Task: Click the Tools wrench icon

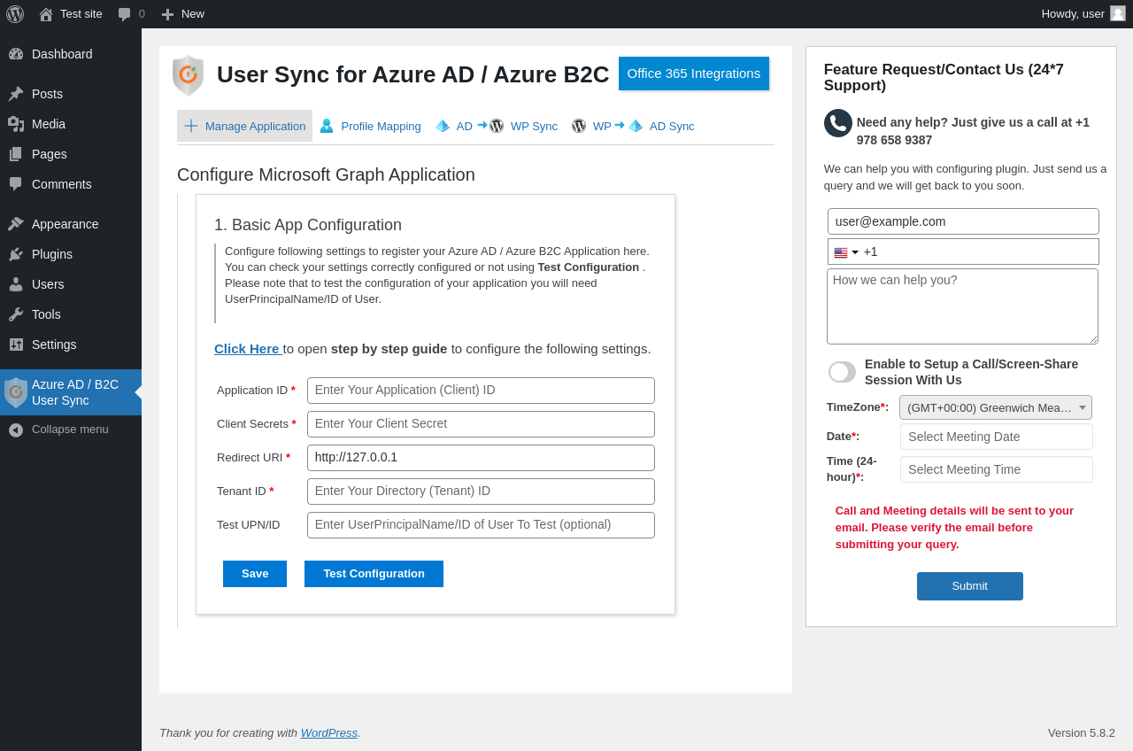Action: point(16,314)
